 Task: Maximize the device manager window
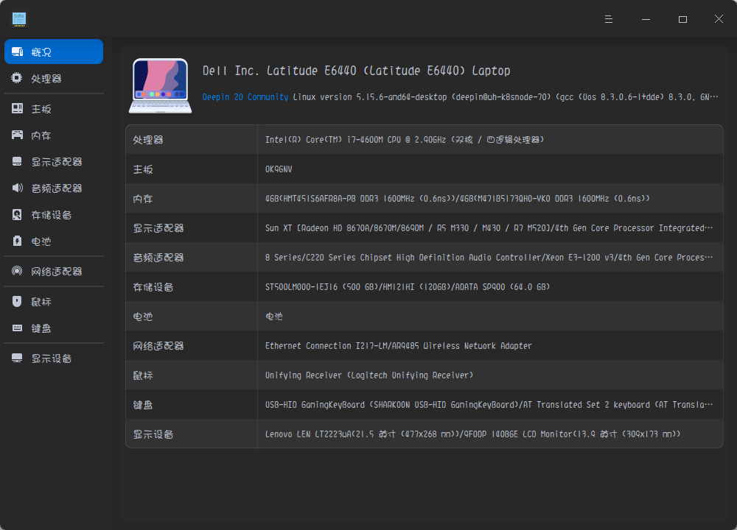(x=682, y=19)
